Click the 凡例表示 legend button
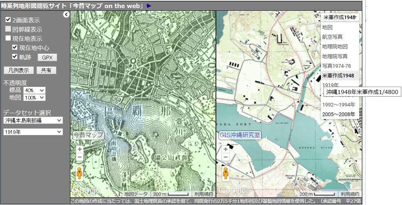The height and width of the screenshot is (205, 402). [19, 70]
